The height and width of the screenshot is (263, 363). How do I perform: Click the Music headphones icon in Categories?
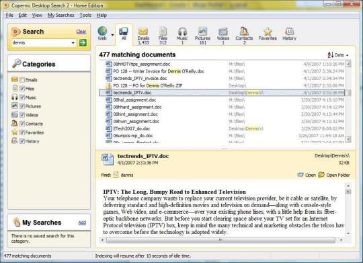pyautogui.click(x=15, y=97)
